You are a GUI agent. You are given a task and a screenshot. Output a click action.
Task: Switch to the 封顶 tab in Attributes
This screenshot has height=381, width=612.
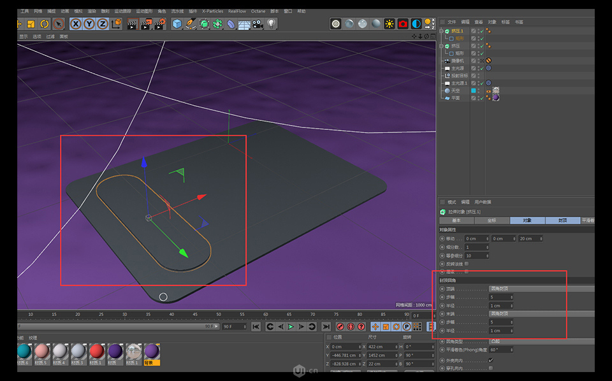click(x=564, y=220)
